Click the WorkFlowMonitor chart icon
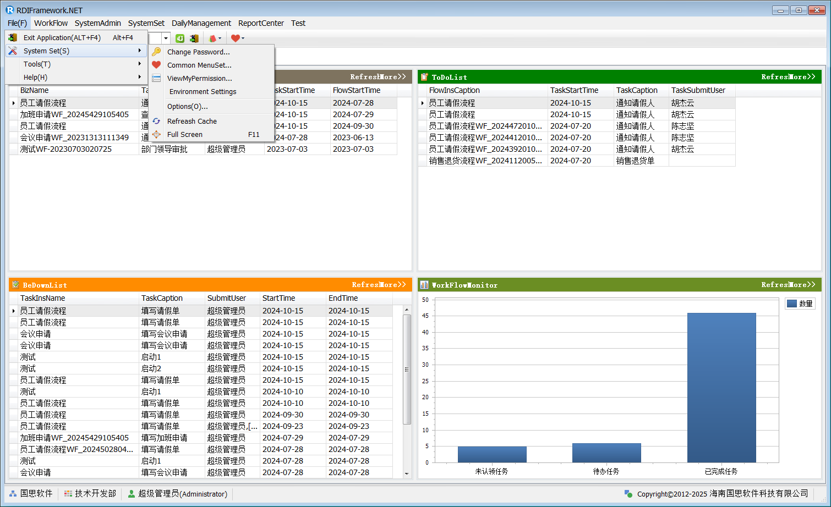The height and width of the screenshot is (507, 831). pos(424,285)
